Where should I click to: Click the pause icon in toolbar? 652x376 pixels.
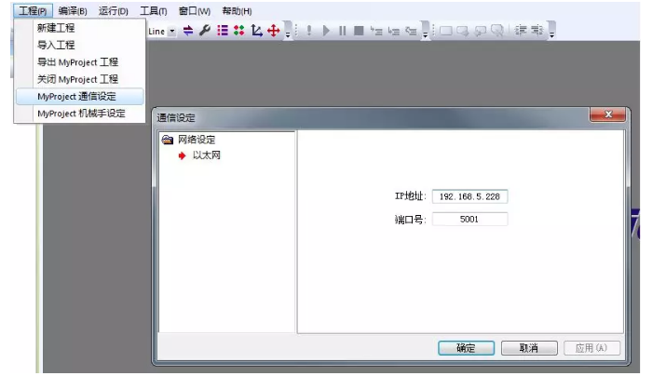point(342,31)
